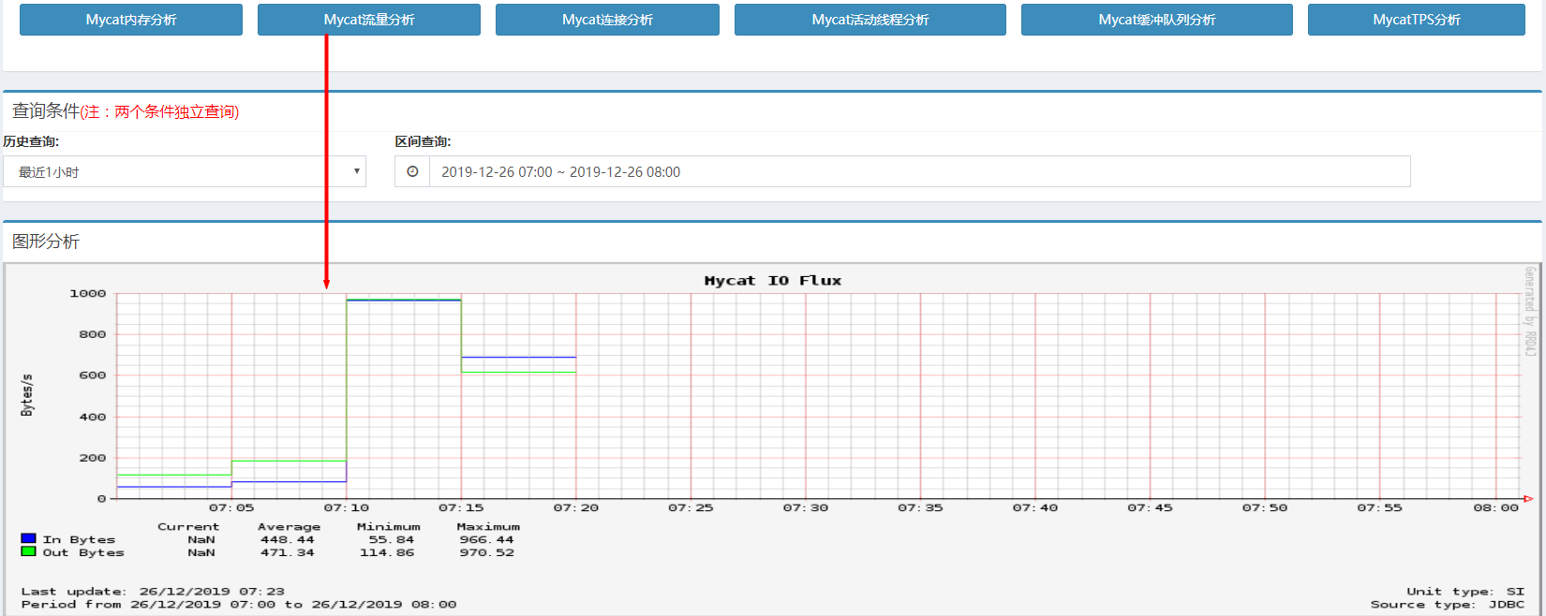1546x616 pixels.
Task: Click the Out Bytes average value 471.34
Action: tap(288, 552)
